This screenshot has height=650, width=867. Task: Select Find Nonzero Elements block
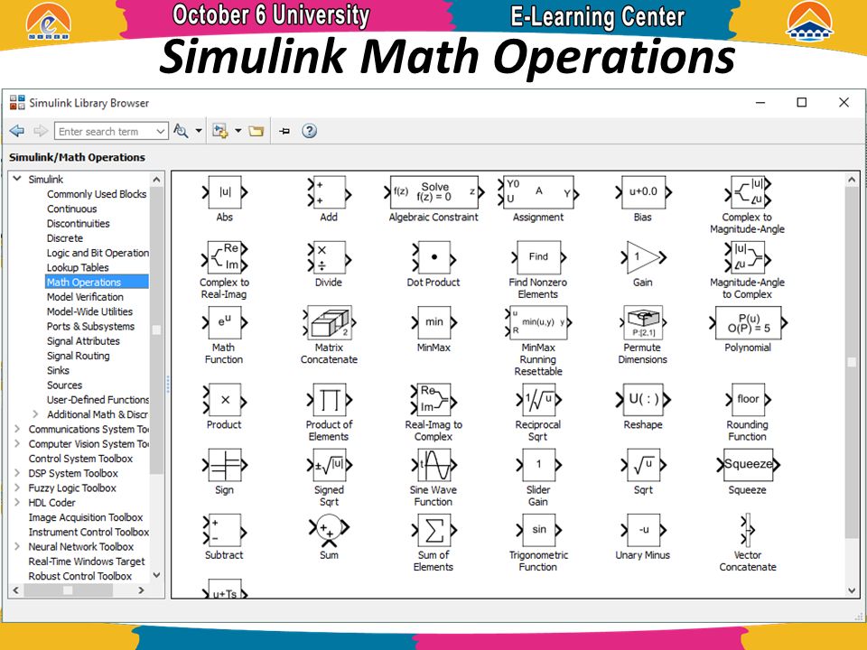click(x=538, y=257)
